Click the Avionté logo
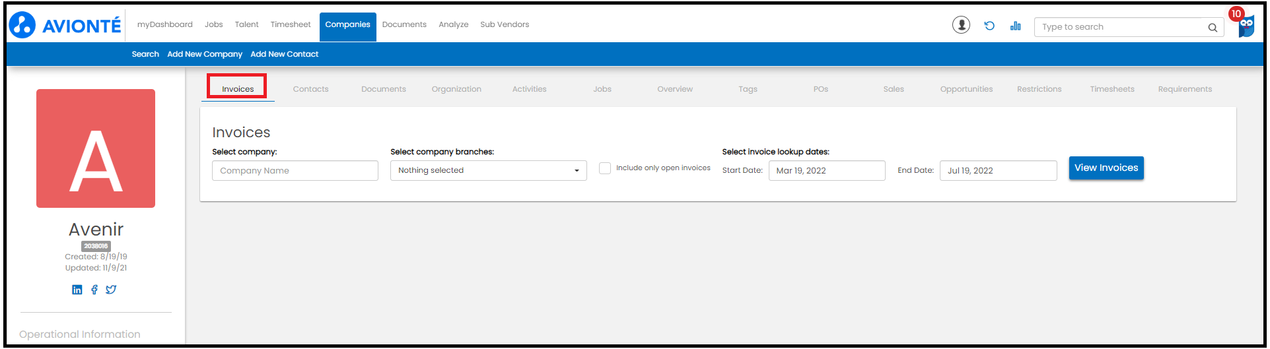This screenshot has width=1270, height=349. pos(65,25)
